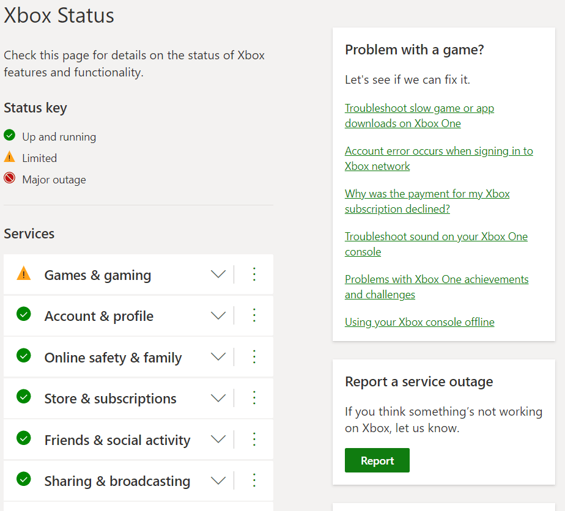
Task: Expand the Friends & social activity section
Action: point(218,439)
